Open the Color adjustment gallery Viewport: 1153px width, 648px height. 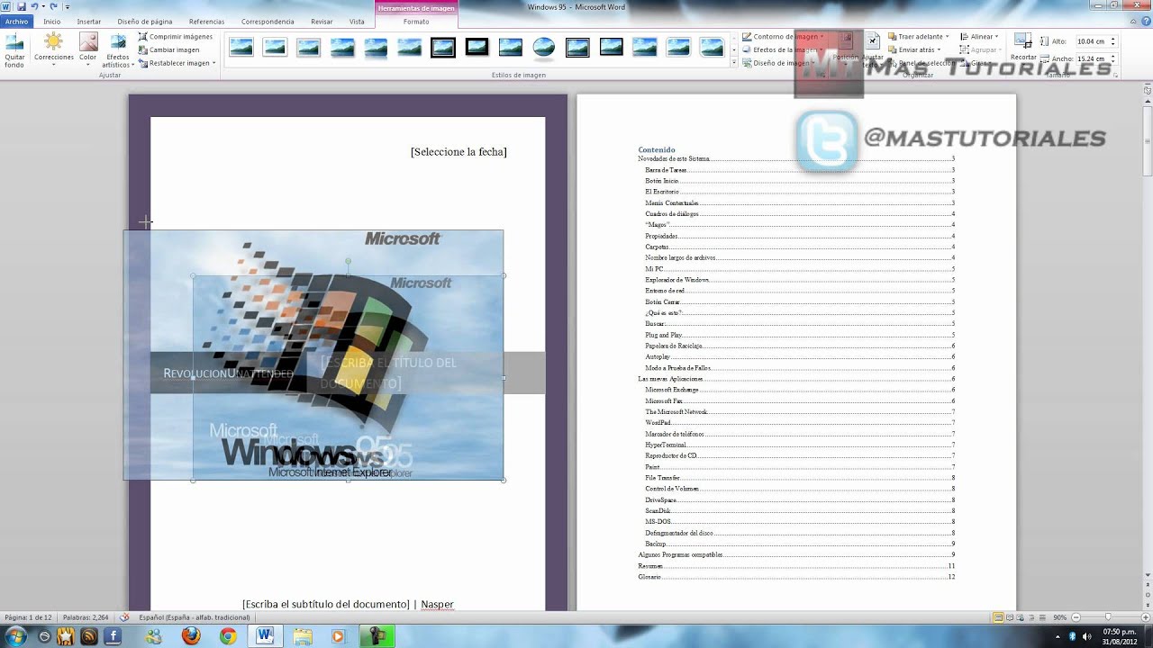click(87, 49)
